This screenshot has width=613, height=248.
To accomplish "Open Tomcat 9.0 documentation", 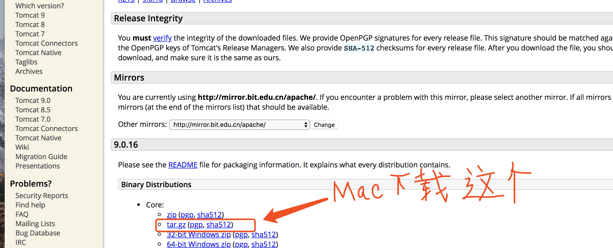I will pos(33,100).
